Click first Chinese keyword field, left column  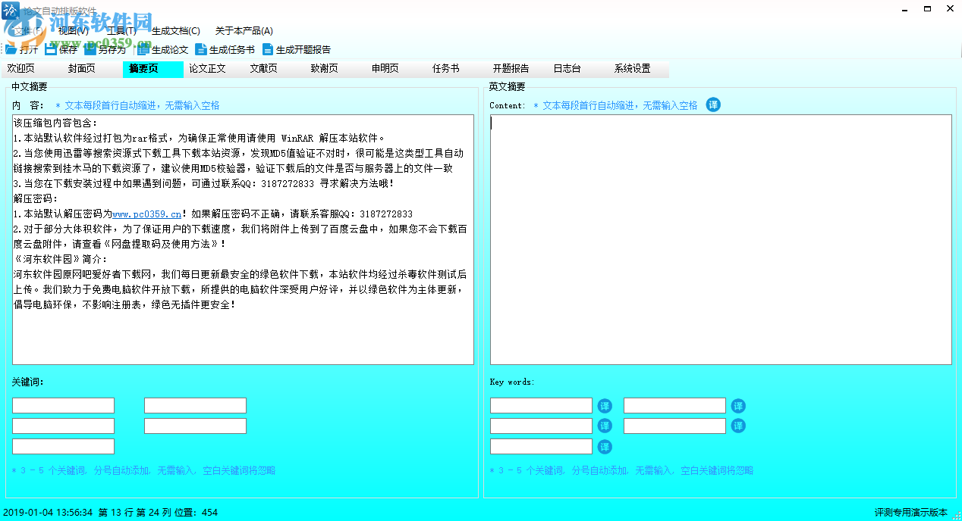click(x=63, y=406)
